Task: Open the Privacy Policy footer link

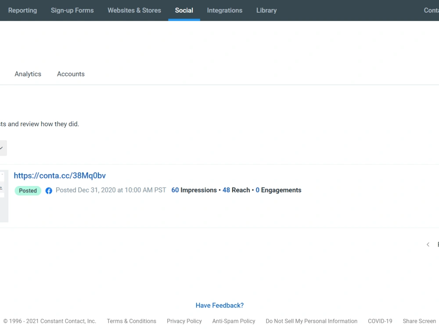Action: tap(184, 321)
